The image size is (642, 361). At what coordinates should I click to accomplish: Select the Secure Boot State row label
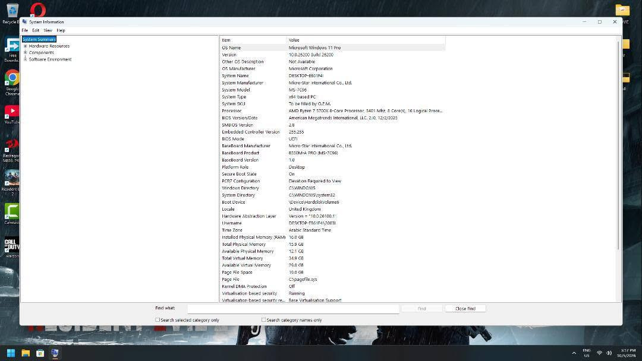click(x=239, y=174)
